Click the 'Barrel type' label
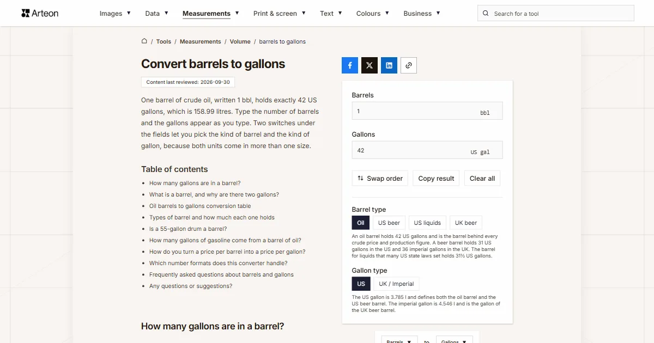 coord(369,210)
